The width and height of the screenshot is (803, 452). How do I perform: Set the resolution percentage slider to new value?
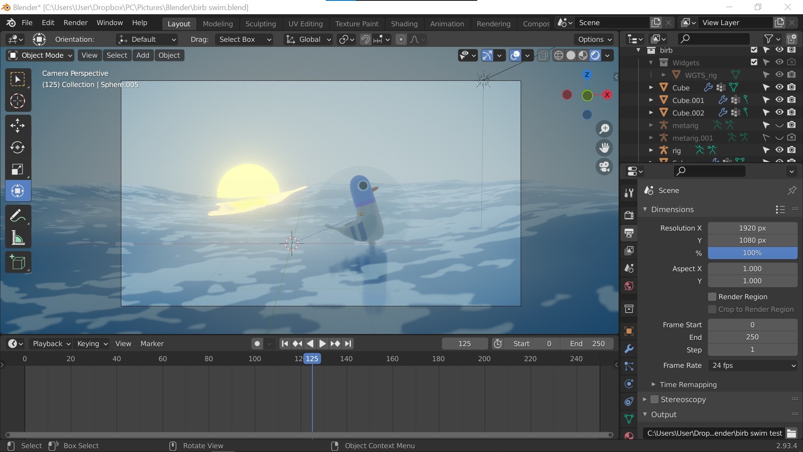click(x=752, y=253)
